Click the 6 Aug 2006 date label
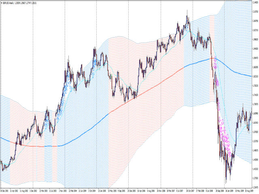Screen dimensions: 259x194 click(151, 191)
